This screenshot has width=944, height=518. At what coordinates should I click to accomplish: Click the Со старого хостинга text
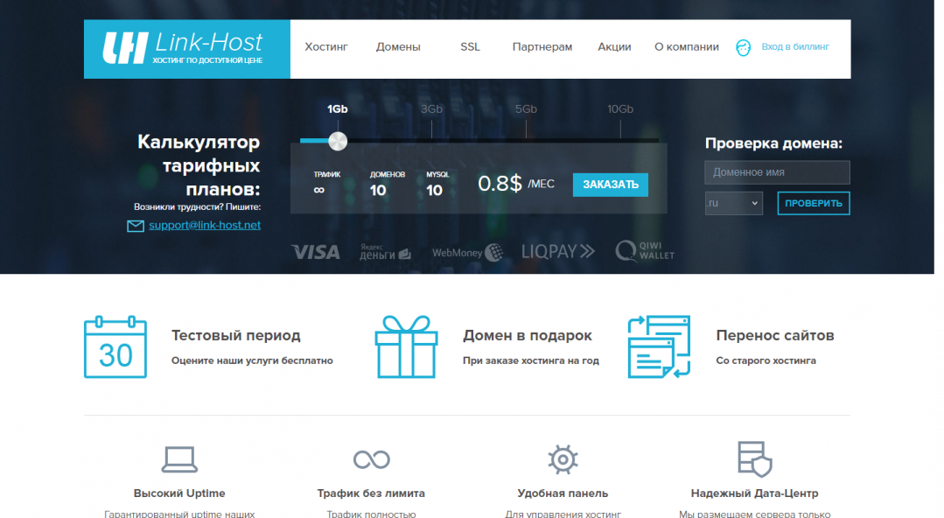(x=766, y=360)
